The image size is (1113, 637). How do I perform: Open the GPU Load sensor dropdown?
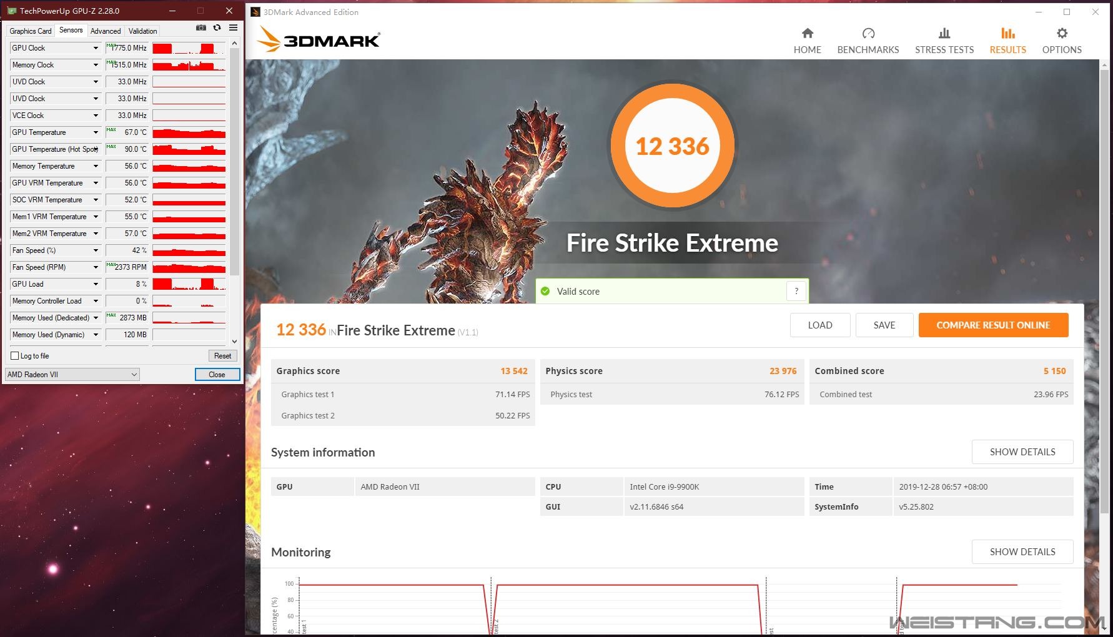click(x=96, y=284)
